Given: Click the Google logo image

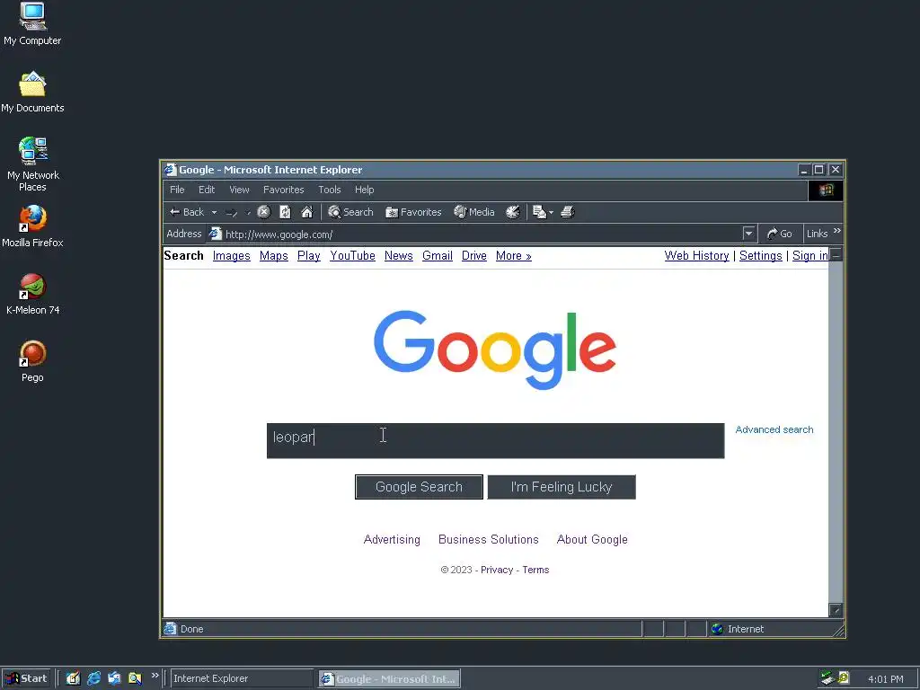Looking at the screenshot, I should tap(495, 350).
